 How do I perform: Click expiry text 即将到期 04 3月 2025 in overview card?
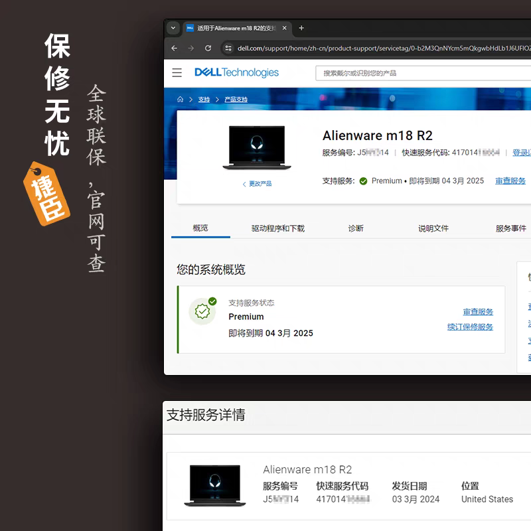tap(271, 333)
